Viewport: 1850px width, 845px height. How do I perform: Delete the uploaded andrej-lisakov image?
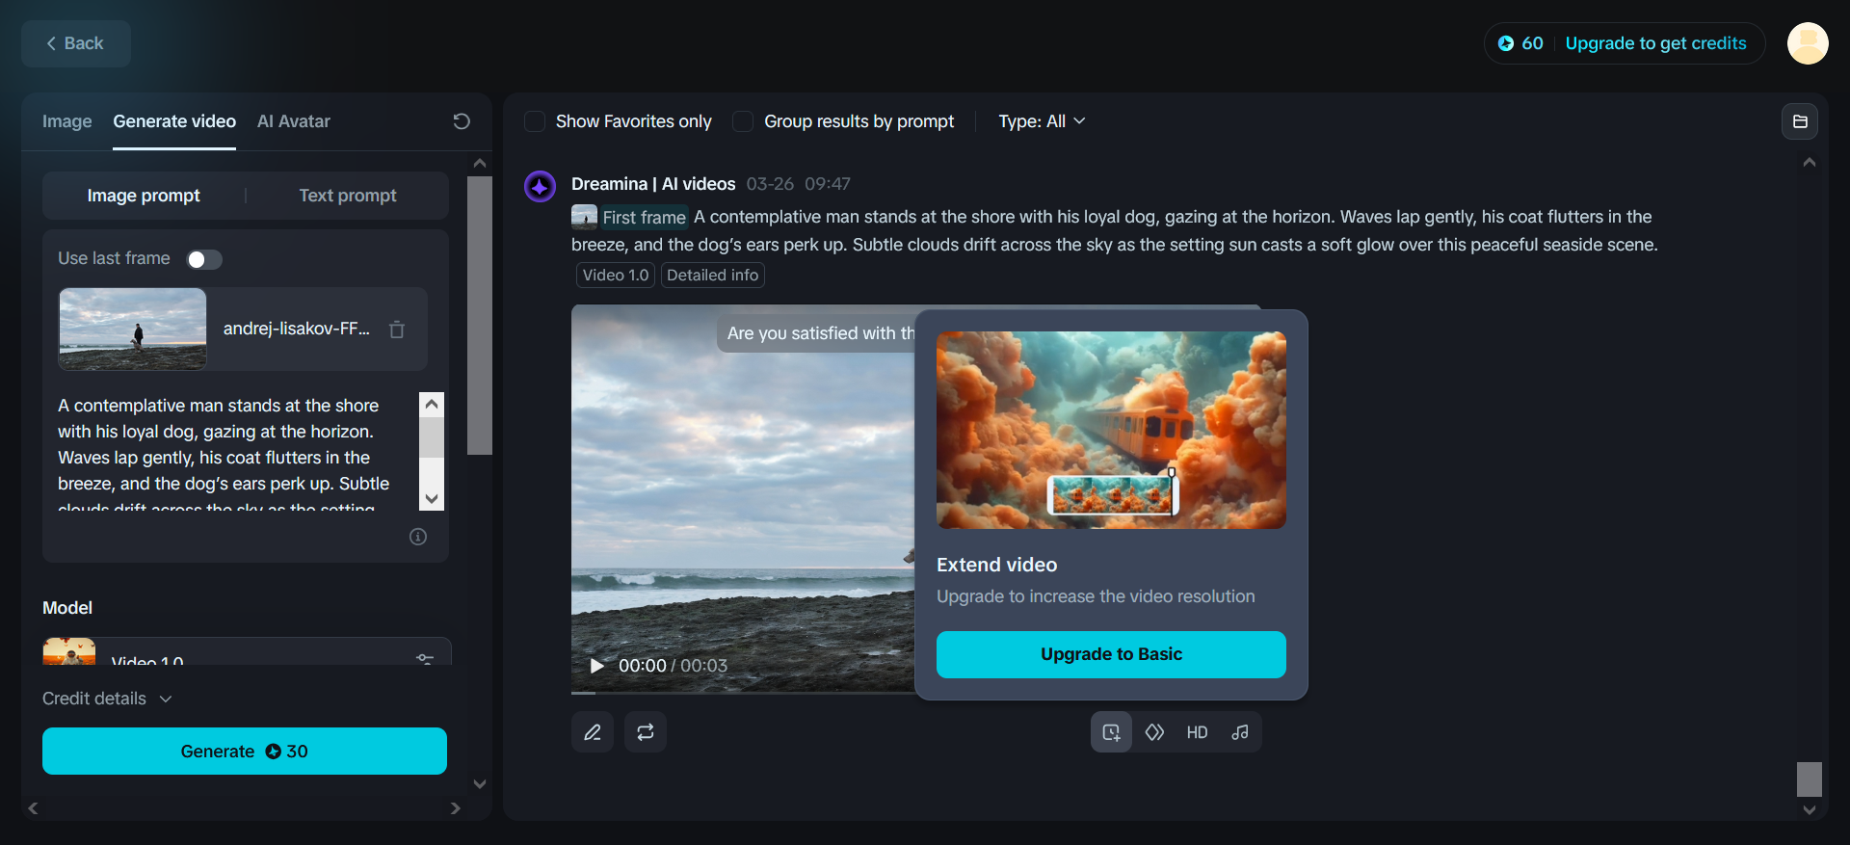click(397, 330)
